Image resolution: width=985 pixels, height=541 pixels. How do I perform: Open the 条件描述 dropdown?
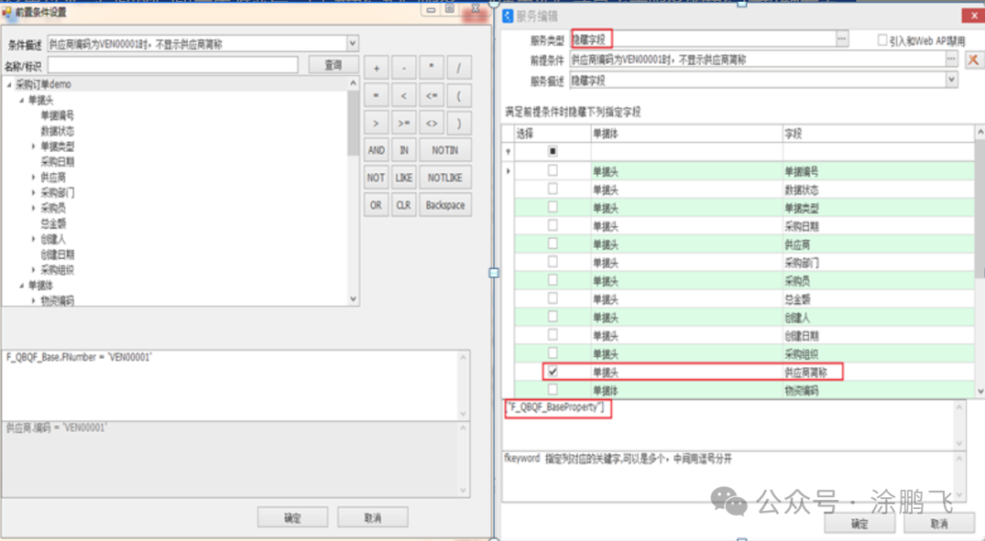coord(352,43)
